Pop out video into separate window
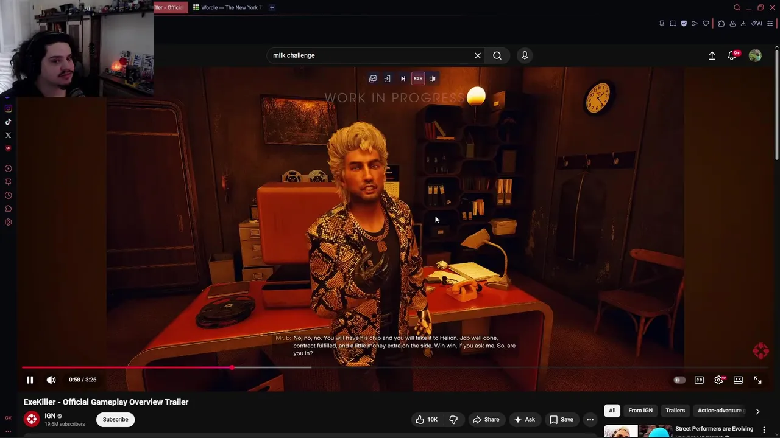The image size is (780, 438). click(373, 78)
